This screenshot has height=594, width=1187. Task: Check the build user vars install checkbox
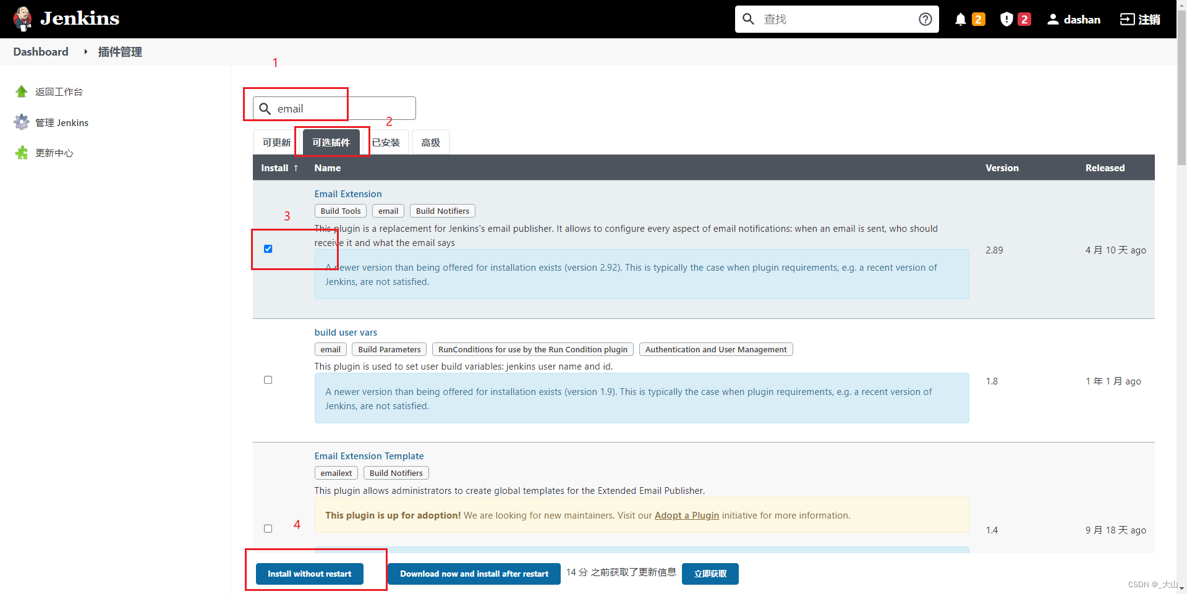pos(268,380)
